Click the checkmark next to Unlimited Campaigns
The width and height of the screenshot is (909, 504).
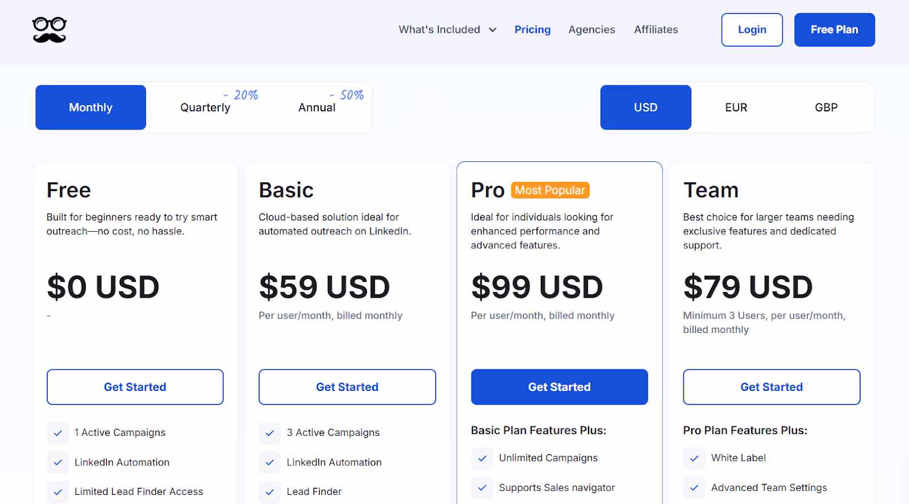[482, 458]
